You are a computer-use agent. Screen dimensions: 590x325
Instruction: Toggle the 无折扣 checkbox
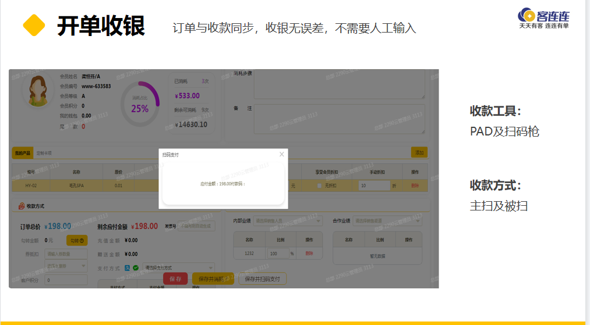319,185
